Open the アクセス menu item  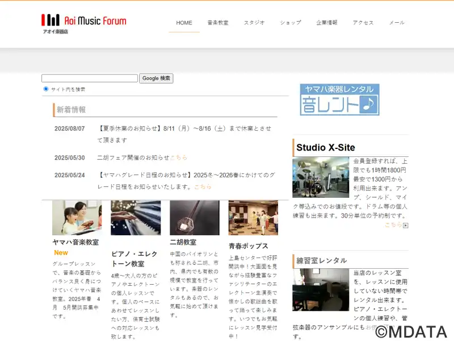coord(363,23)
